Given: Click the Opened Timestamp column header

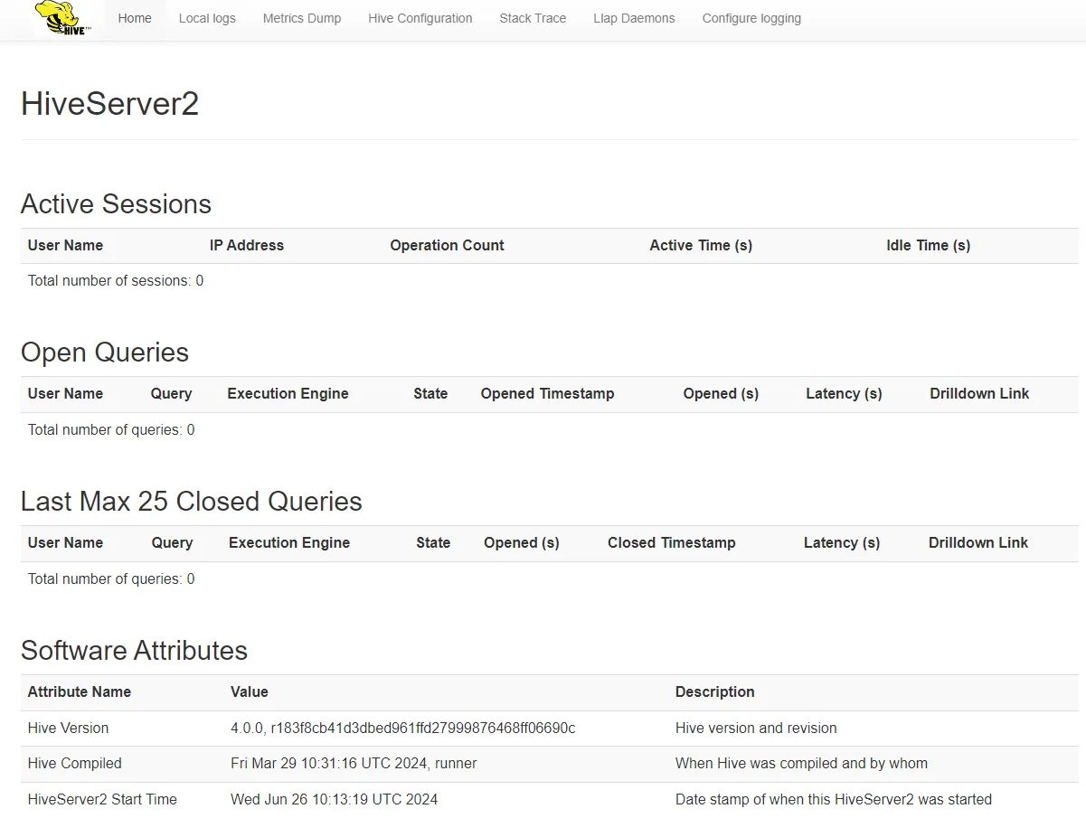Looking at the screenshot, I should [547, 393].
